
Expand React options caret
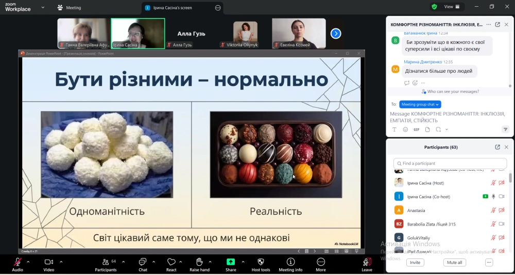point(180,262)
